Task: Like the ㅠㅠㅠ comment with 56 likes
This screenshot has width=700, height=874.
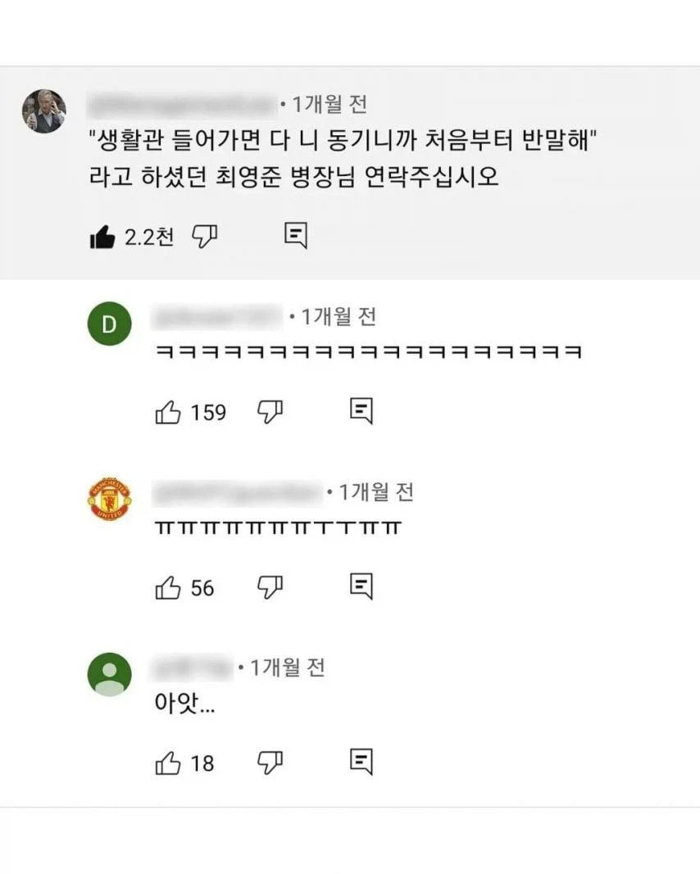Action: coord(168,587)
